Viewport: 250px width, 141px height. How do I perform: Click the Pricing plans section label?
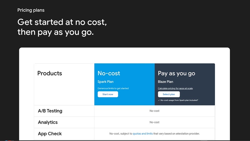click(31, 10)
